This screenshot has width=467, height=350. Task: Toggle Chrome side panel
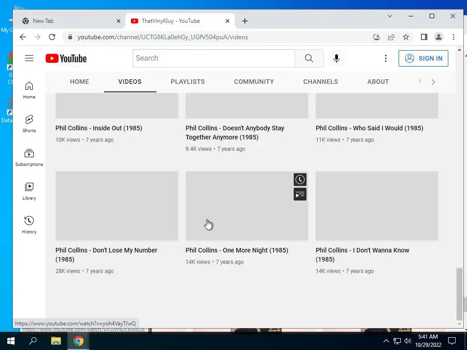point(424,37)
